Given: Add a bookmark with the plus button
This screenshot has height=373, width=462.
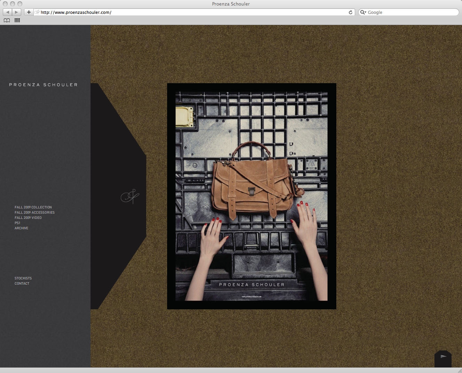Looking at the screenshot, I should 29,12.
